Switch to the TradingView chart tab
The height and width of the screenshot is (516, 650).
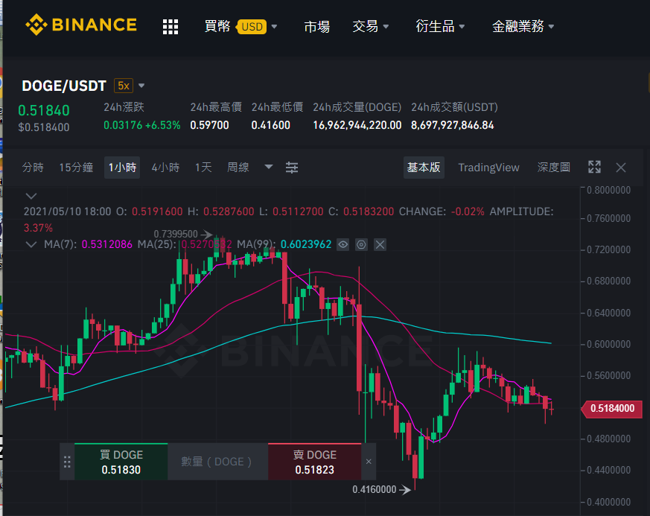[488, 168]
